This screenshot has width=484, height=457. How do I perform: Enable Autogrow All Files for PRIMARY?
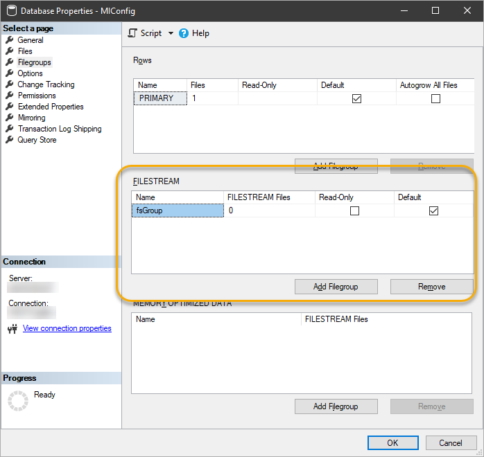[x=435, y=98]
